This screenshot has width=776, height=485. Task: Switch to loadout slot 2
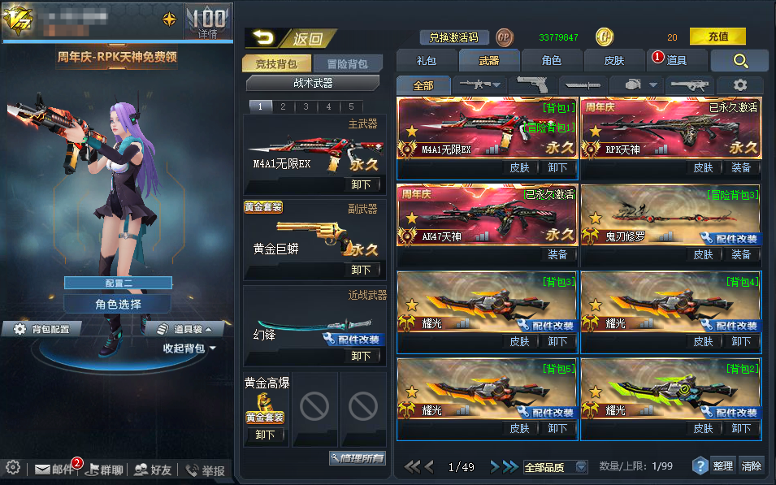pos(283,106)
